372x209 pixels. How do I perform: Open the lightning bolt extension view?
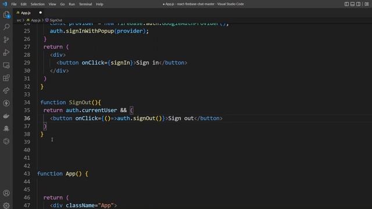pyautogui.click(x=6, y=103)
